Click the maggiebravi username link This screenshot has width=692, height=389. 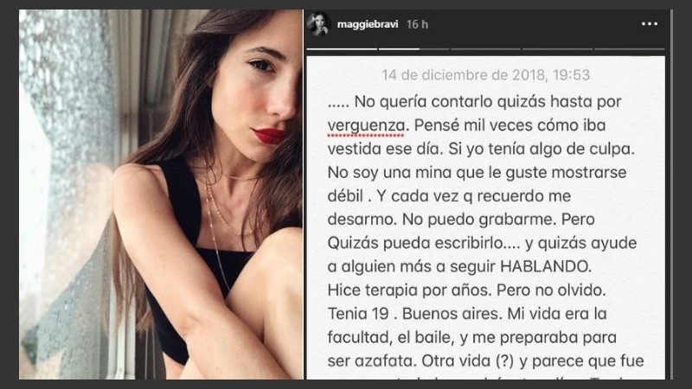[367, 24]
